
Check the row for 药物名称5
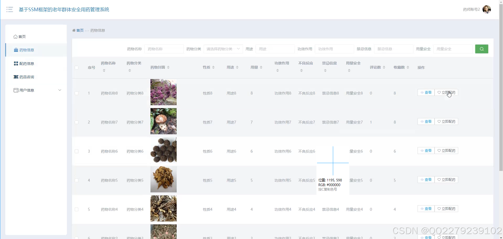click(77, 180)
